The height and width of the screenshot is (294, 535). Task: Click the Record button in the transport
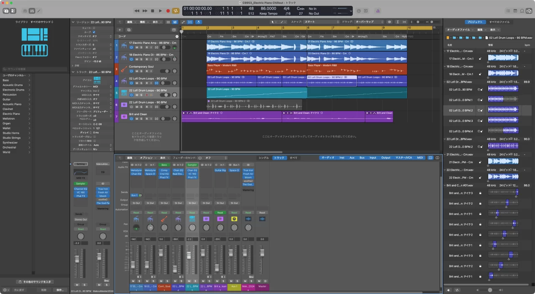[168, 11]
